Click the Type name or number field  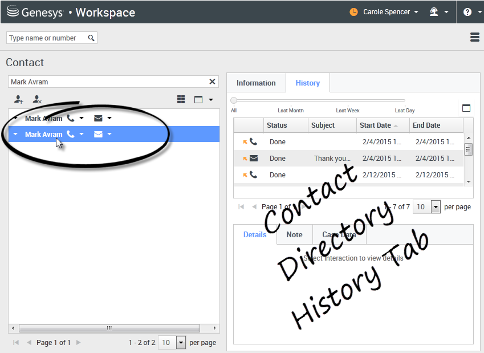click(47, 38)
